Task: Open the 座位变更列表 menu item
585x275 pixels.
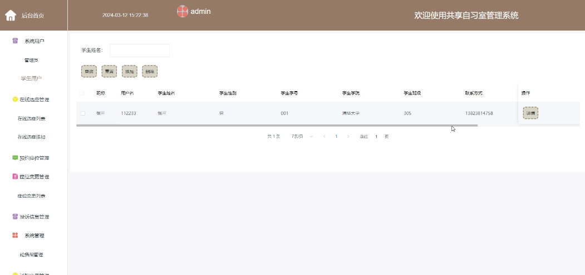Action: [x=31, y=196]
